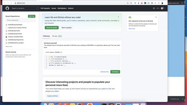Switch to the For you tab

[55, 36]
